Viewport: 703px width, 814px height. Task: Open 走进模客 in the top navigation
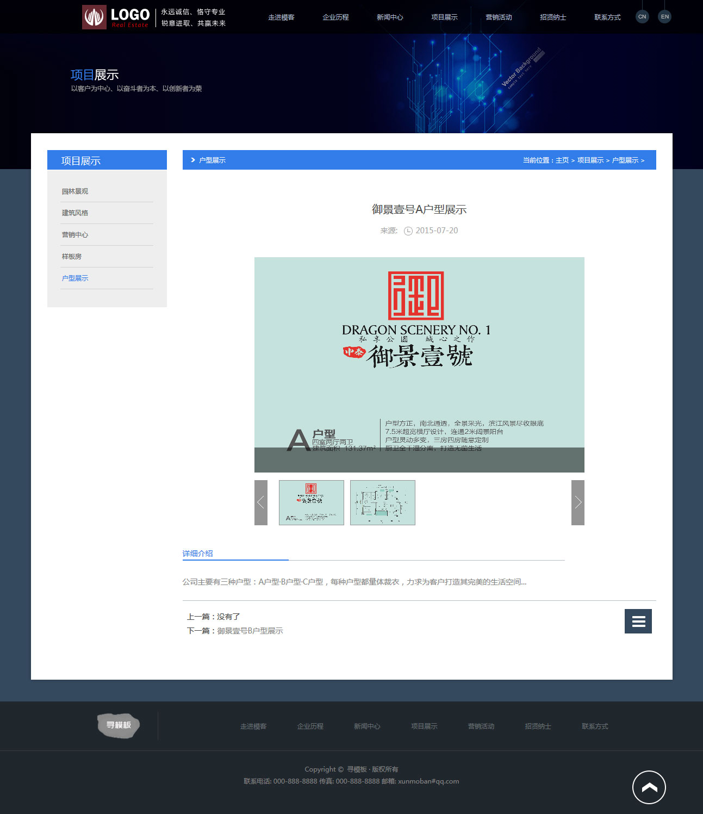(281, 17)
